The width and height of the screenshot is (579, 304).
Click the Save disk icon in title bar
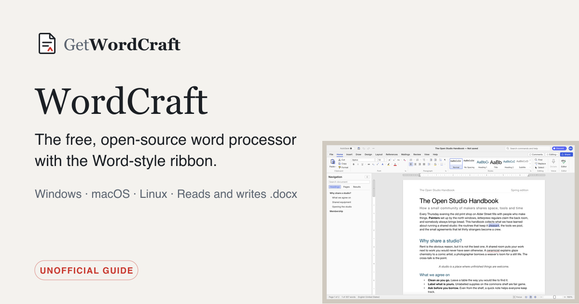click(358, 149)
